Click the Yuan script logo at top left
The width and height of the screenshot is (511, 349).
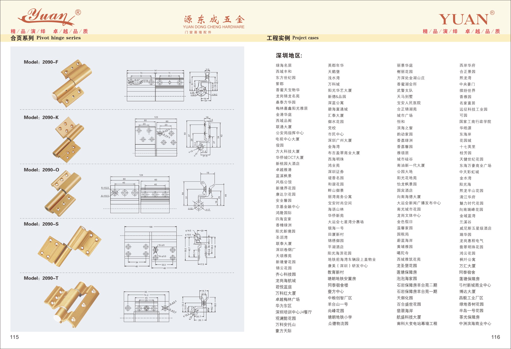pyautogui.click(x=49, y=17)
